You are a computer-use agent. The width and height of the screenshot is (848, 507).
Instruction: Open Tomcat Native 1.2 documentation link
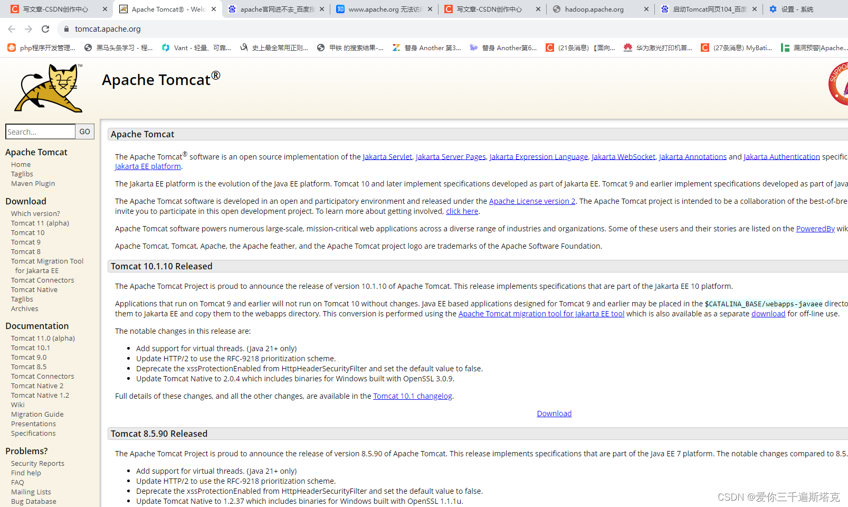(x=40, y=395)
